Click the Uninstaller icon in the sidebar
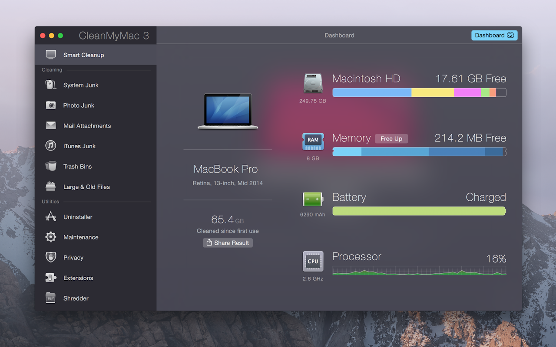Screen dimensions: 556x347 pyautogui.click(x=51, y=217)
